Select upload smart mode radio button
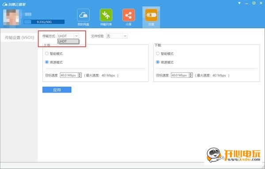Screen dimensions: 265x169 (47, 54)
